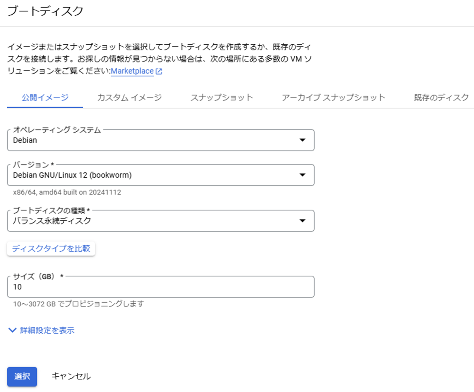Viewport: 474px width, 392px height.
Task: Click the キャンセル button
Action: coord(71,377)
